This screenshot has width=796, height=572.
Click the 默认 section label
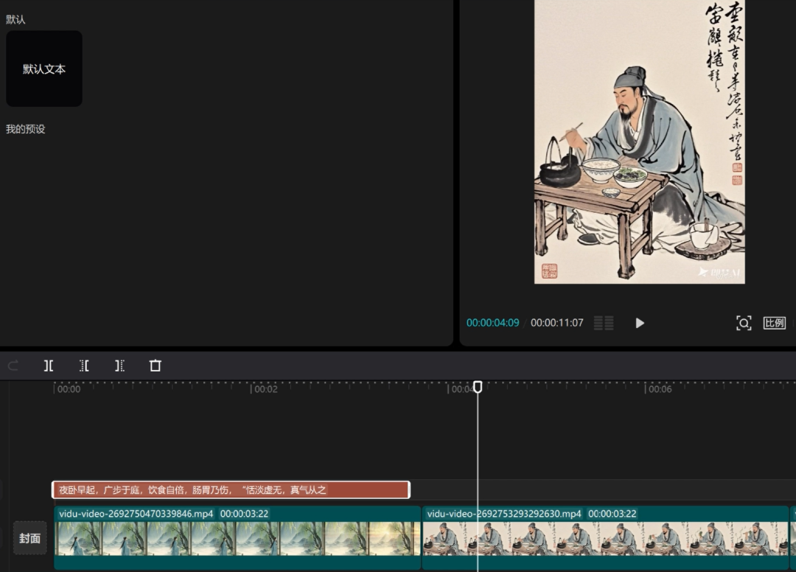15,19
